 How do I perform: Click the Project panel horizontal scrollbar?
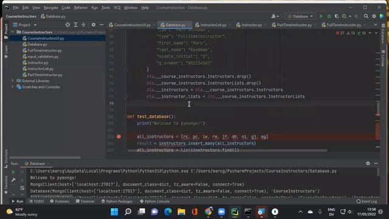pyautogui.click(x=45, y=158)
